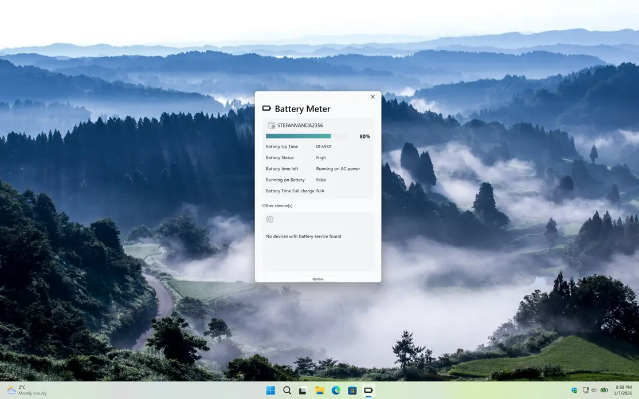Click the battery icon in the system tray

pos(604,390)
